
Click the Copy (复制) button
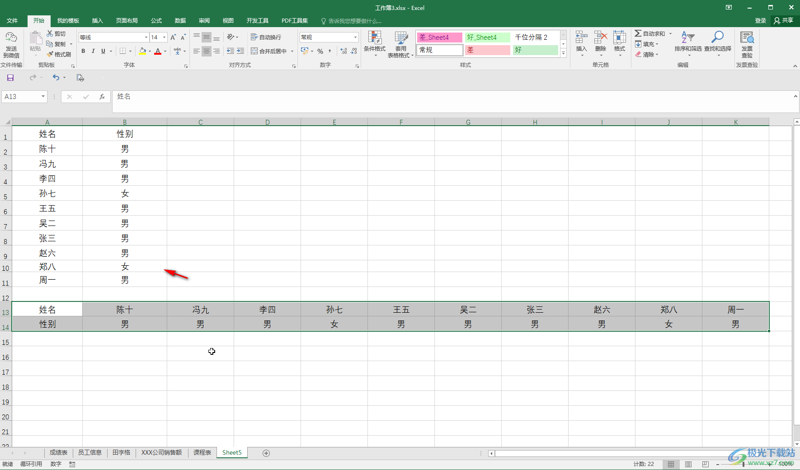pos(56,44)
